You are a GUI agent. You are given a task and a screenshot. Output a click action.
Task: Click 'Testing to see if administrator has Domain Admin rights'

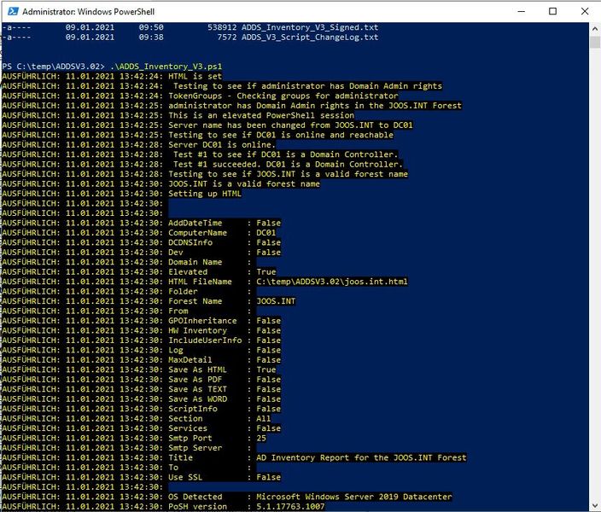tap(307, 86)
